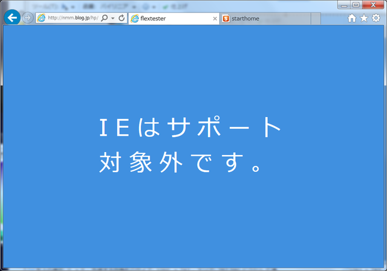Open a new tab with the blank tab button
The width and height of the screenshot is (387, 271).
point(316,19)
